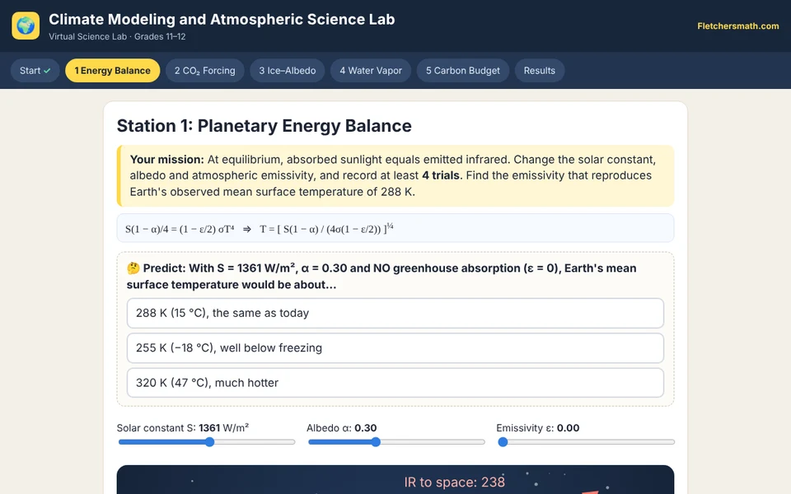Viewport: 791px width, 494px height.
Task: Select the 320 K much hotter answer
Action: (395, 383)
